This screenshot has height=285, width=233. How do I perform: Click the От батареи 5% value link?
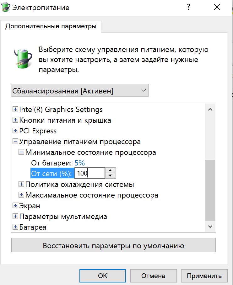[80, 163]
